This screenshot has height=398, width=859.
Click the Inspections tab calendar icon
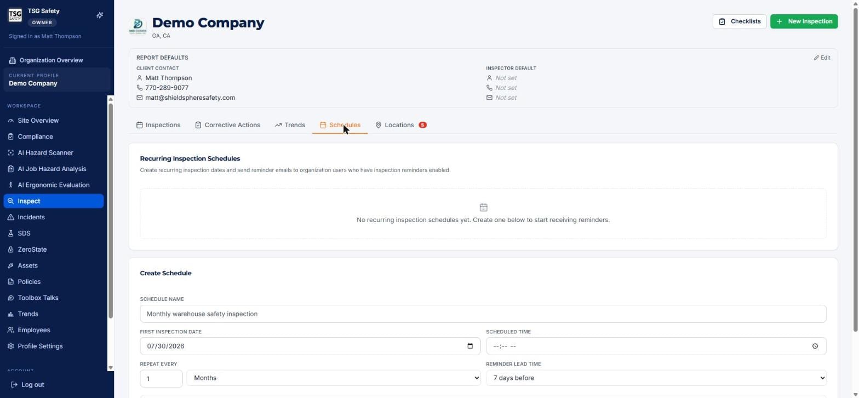click(x=140, y=125)
